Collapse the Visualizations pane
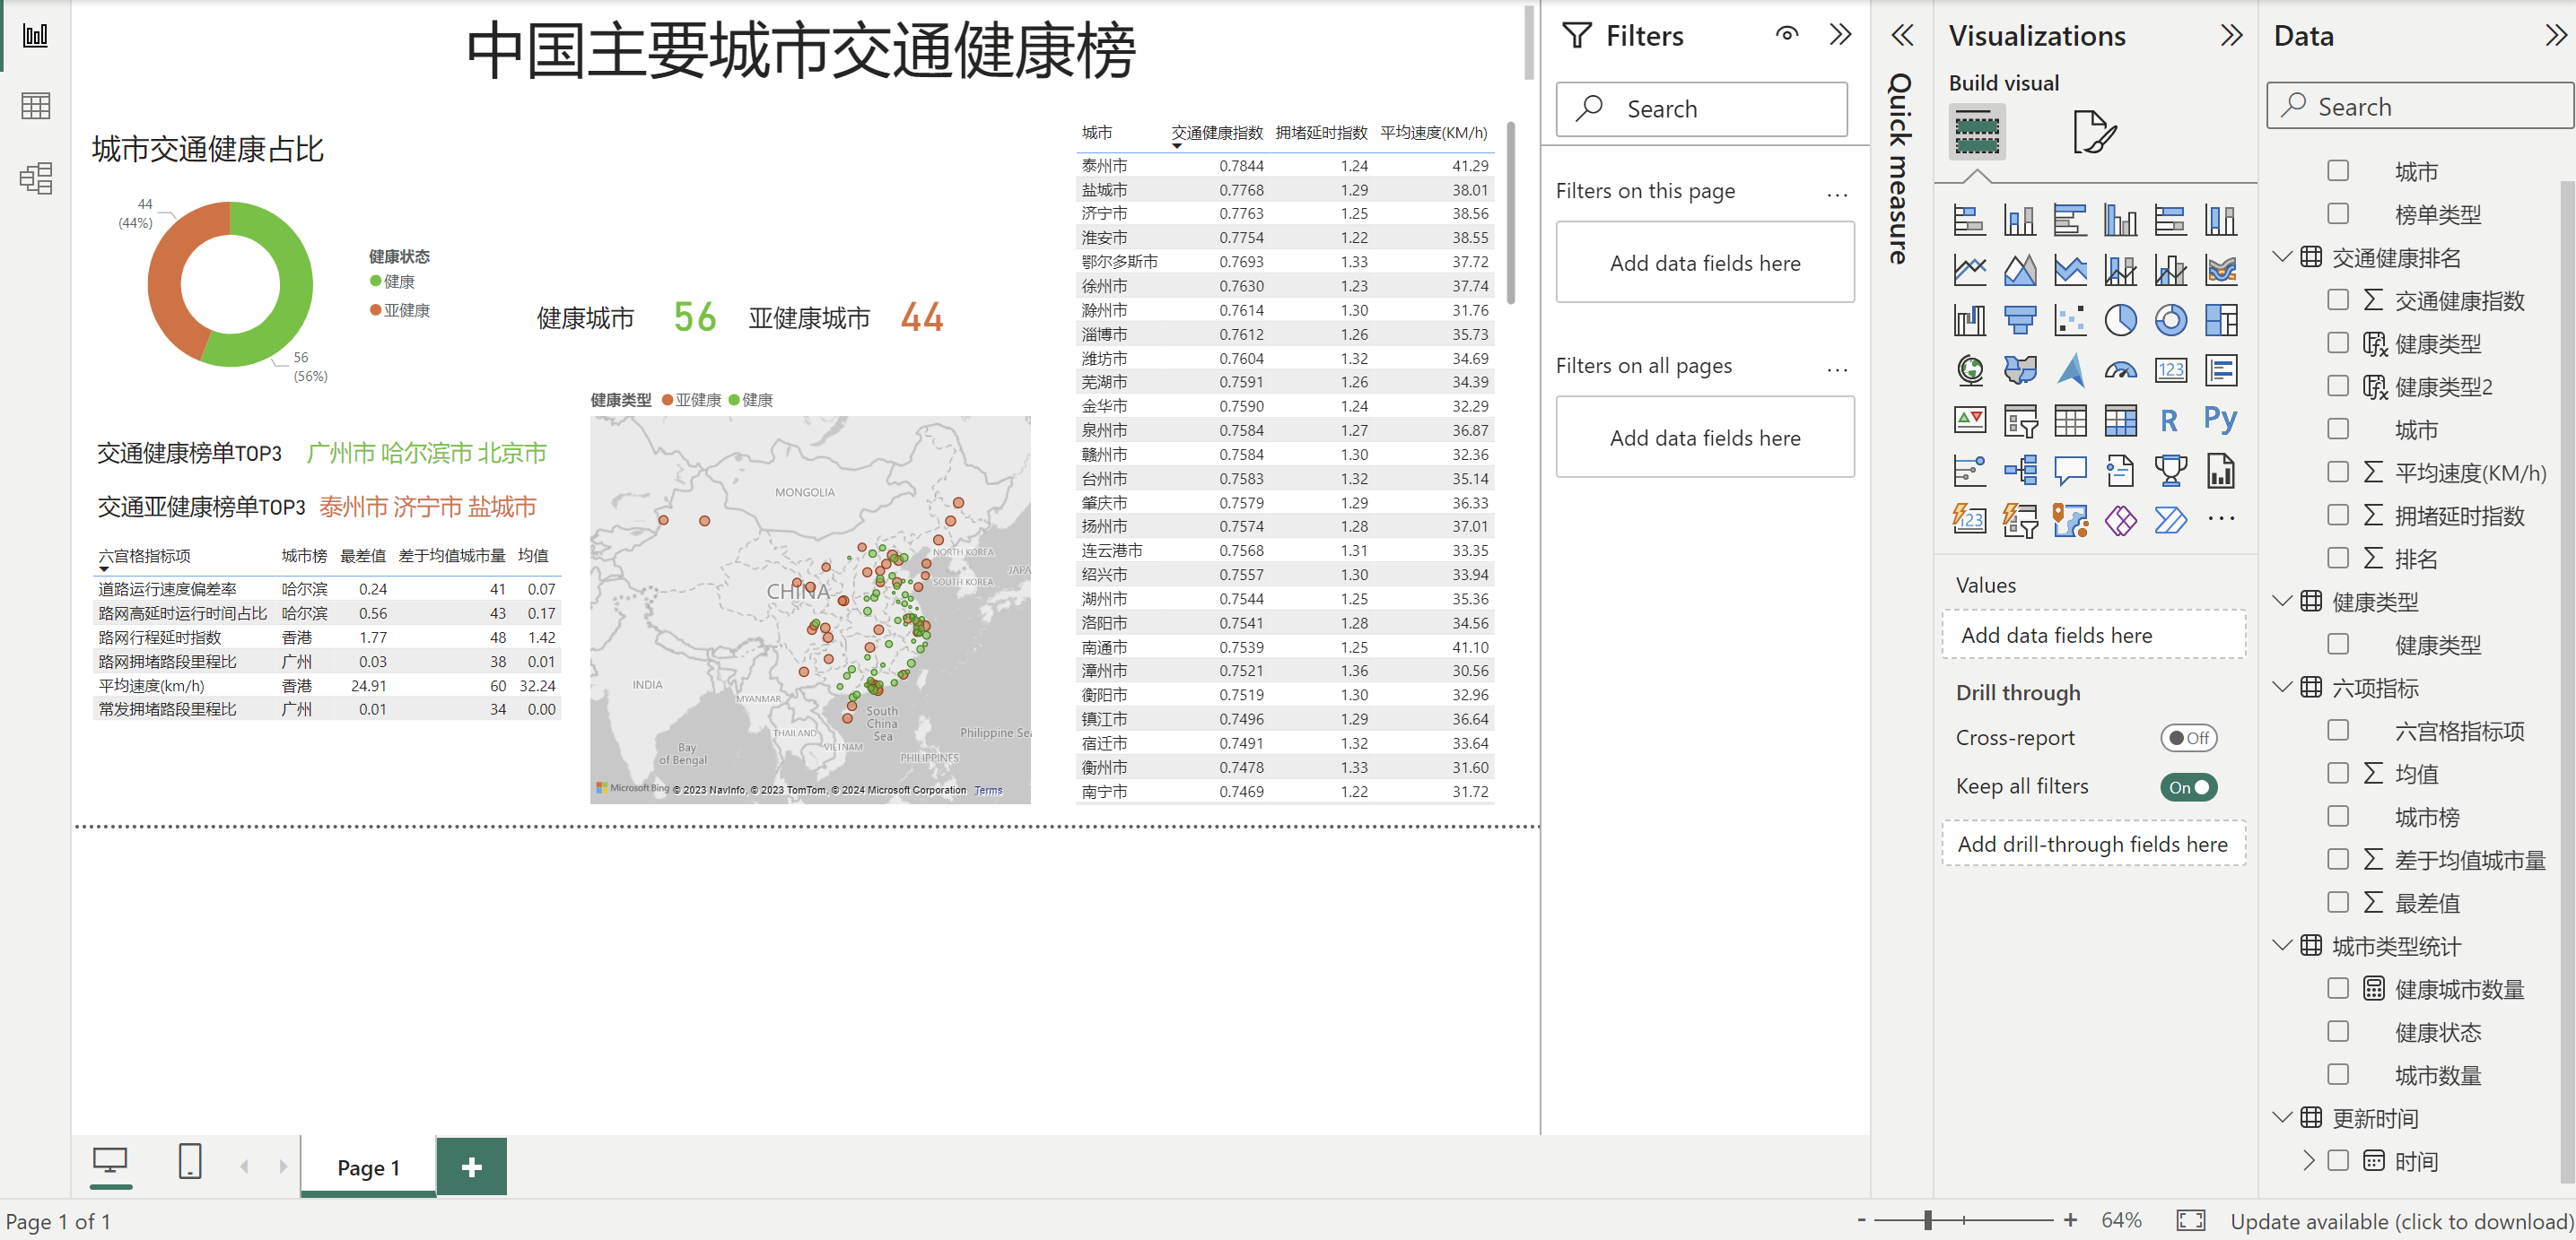Viewport: 2576px width, 1240px height. 2231,36
